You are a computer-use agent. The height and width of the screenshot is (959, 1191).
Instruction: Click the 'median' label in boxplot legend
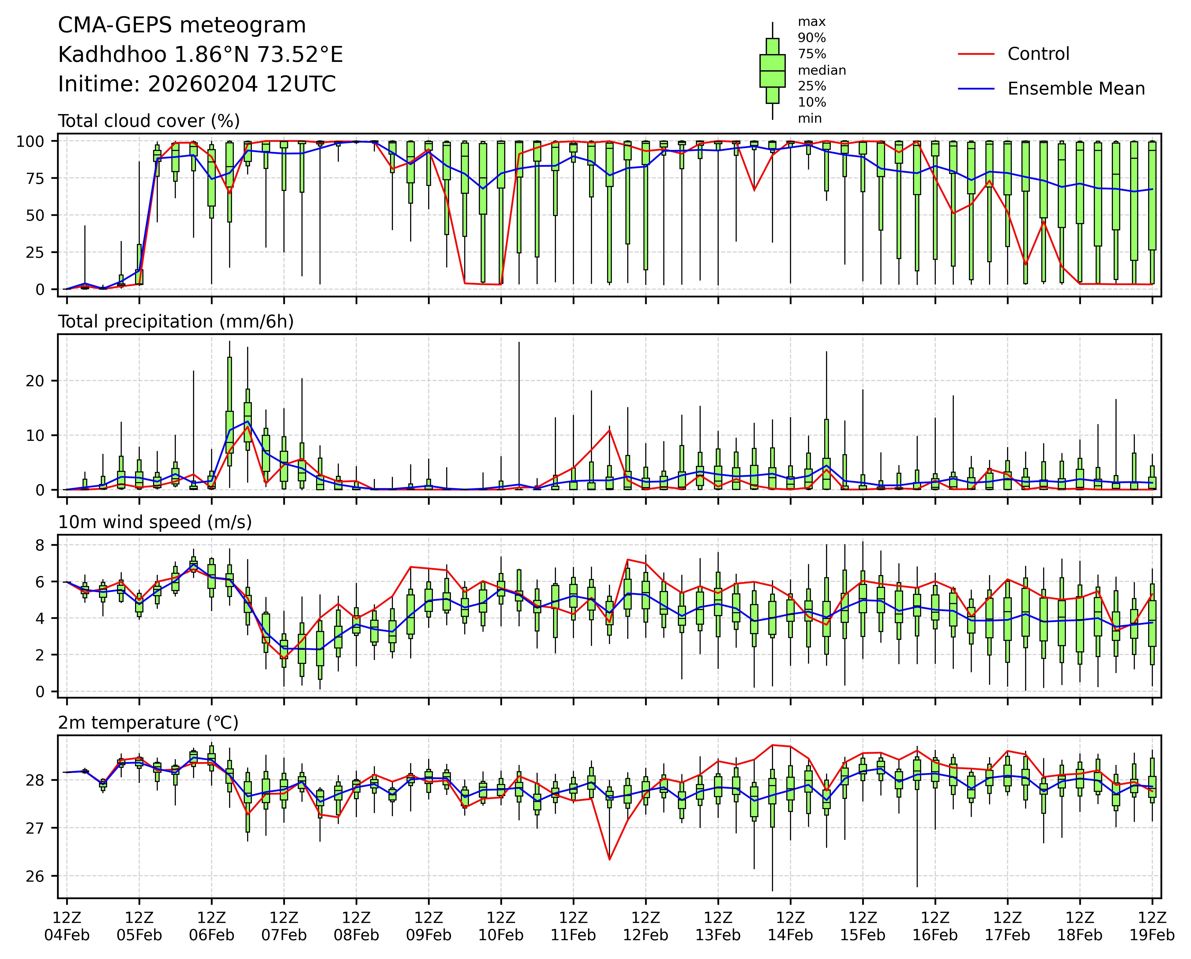point(821,71)
